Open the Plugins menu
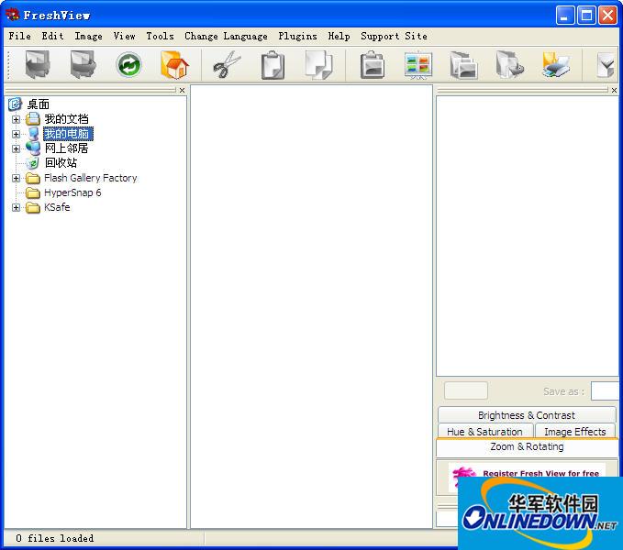This screenshot has width=623, height=550. (x=297, y=36)
